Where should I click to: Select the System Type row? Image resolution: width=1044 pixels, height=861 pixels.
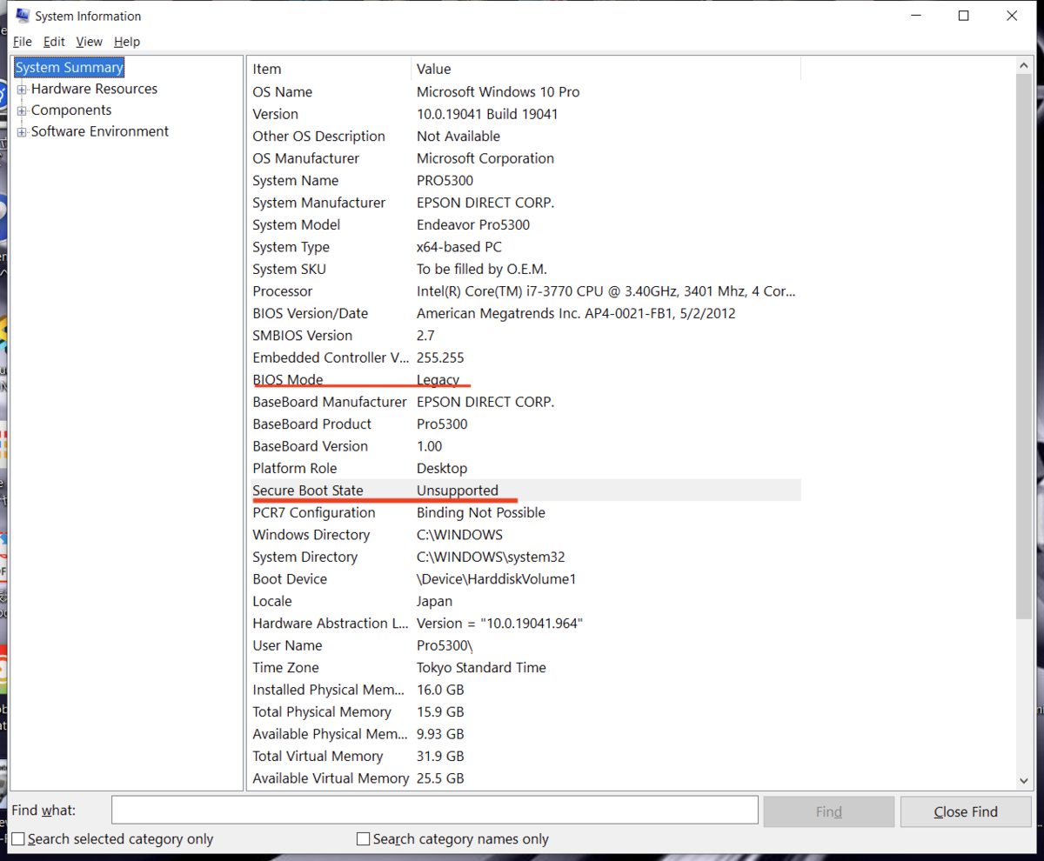click(525, 247)
